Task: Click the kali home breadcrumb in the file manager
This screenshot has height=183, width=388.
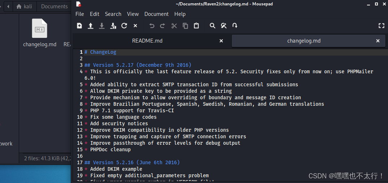Action: pos(25,6)
